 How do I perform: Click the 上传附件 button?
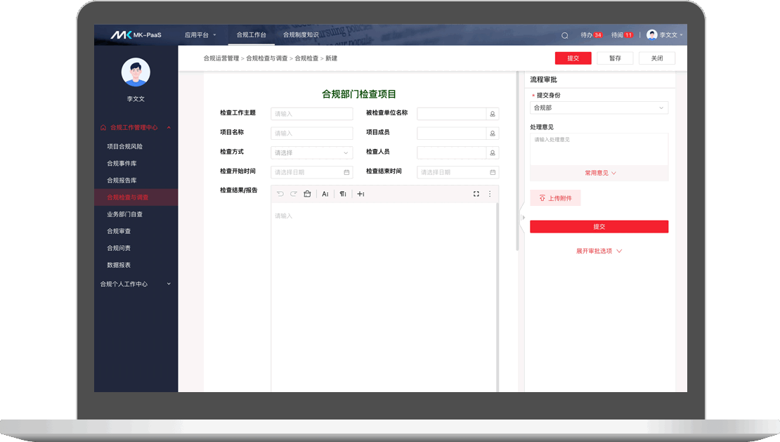[555, 198]
